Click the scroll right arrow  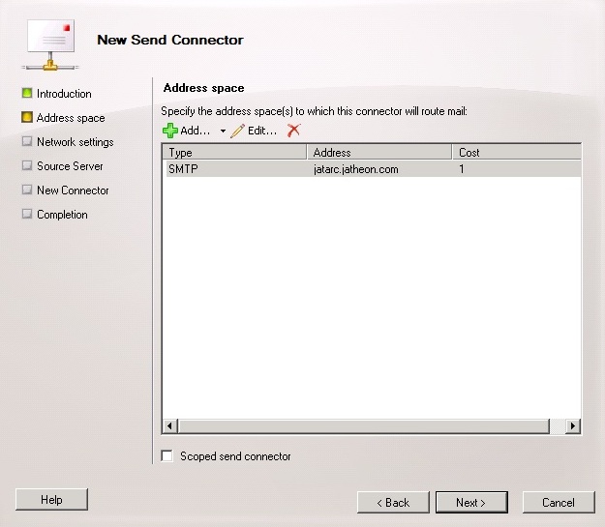(x=573, y=426)
